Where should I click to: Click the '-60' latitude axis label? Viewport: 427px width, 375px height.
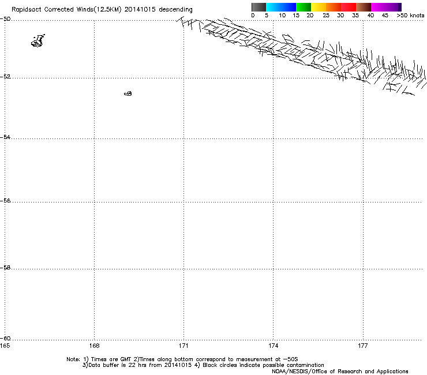(5, 339)
